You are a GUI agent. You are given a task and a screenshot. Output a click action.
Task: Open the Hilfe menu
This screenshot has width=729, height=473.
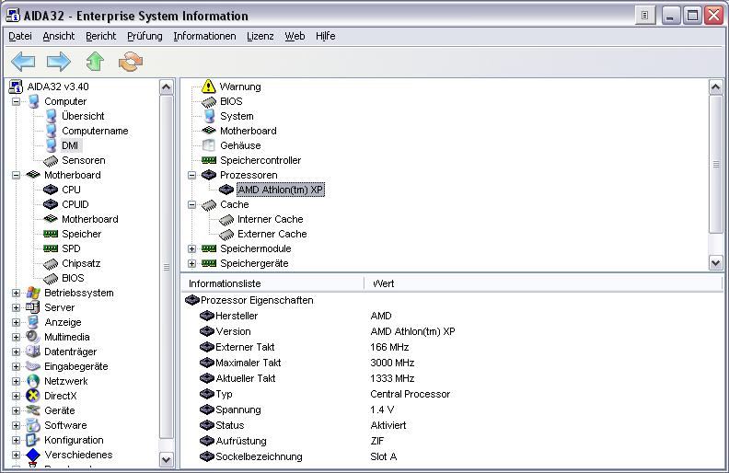point(326,36)
